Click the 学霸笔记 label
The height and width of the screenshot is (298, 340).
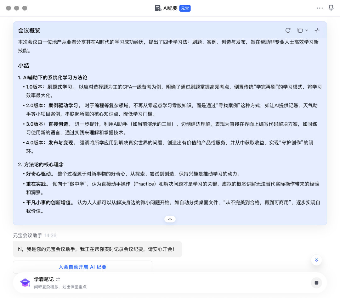(x=44, y=279)
